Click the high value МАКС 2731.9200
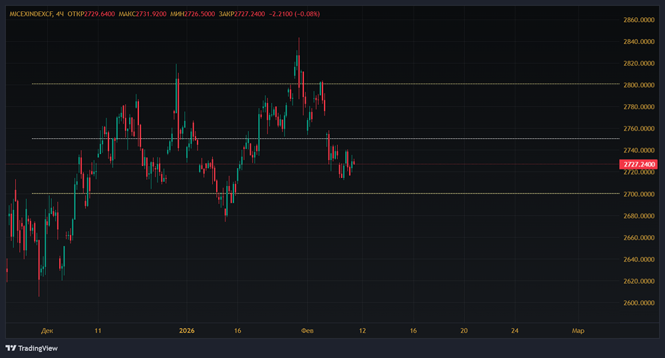This screenshot has width=665, height=358. click(x=142, y=14)
